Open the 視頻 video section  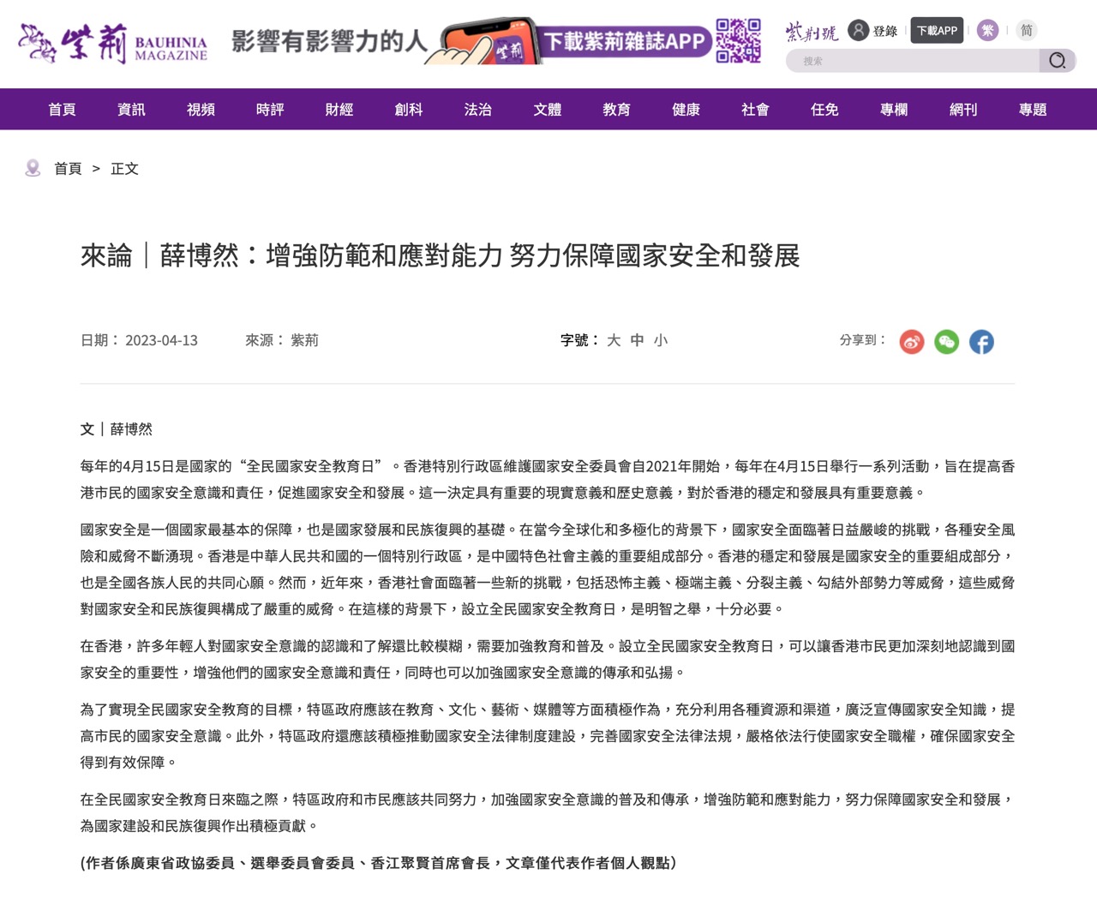point(201,110)
